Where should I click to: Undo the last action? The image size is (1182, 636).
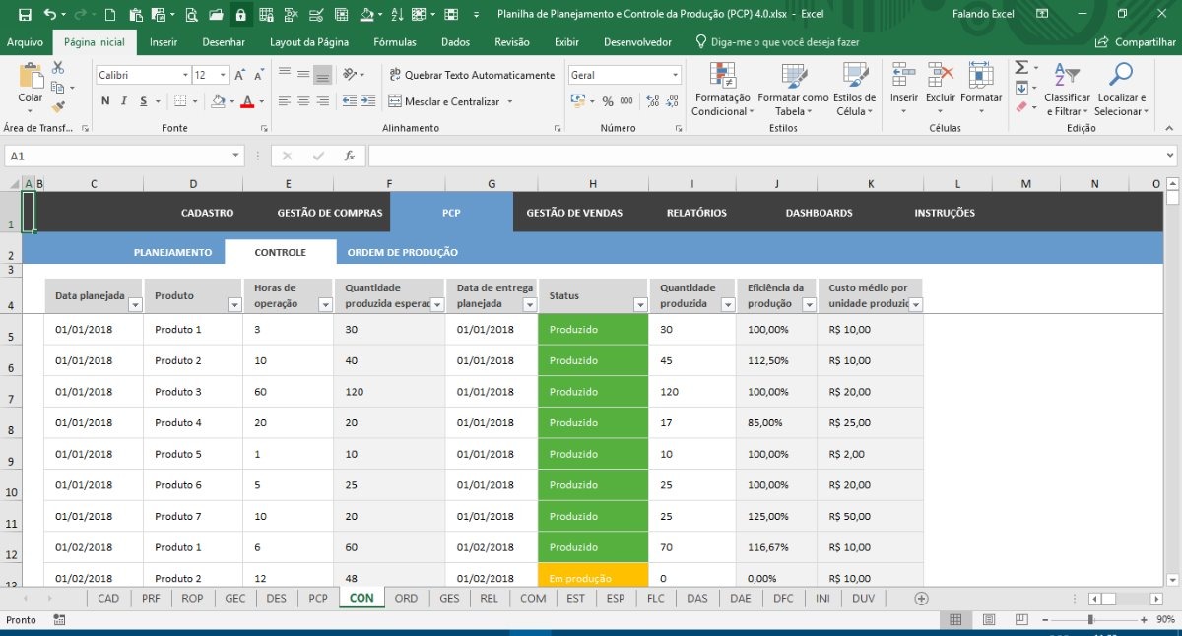click(50, 15)
